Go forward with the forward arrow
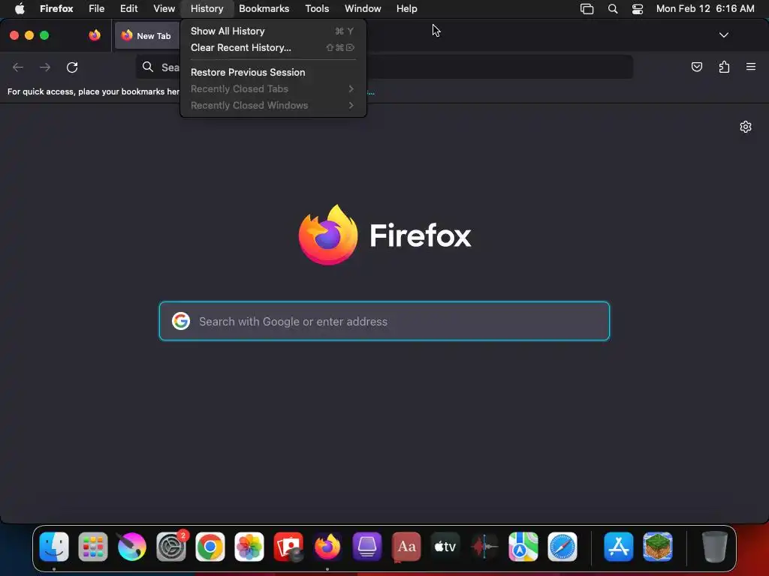This screenshot has height=576, width=769. 45,67
